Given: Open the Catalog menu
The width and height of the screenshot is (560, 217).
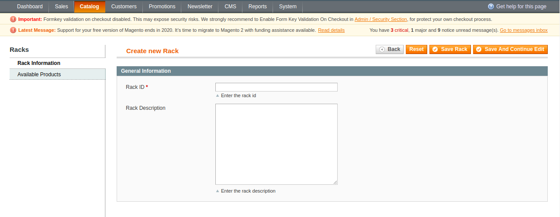Looking at the screenshot, I should 90,7.
